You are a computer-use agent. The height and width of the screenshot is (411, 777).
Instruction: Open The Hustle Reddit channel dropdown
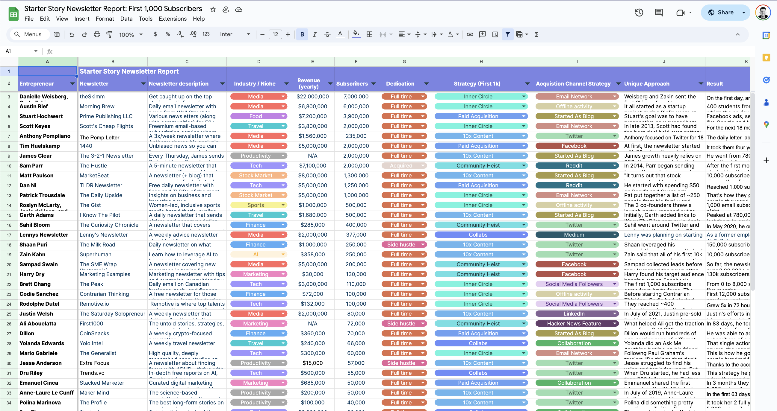(x=614, y=165)
